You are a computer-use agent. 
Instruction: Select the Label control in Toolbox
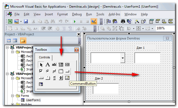[47, 65]
